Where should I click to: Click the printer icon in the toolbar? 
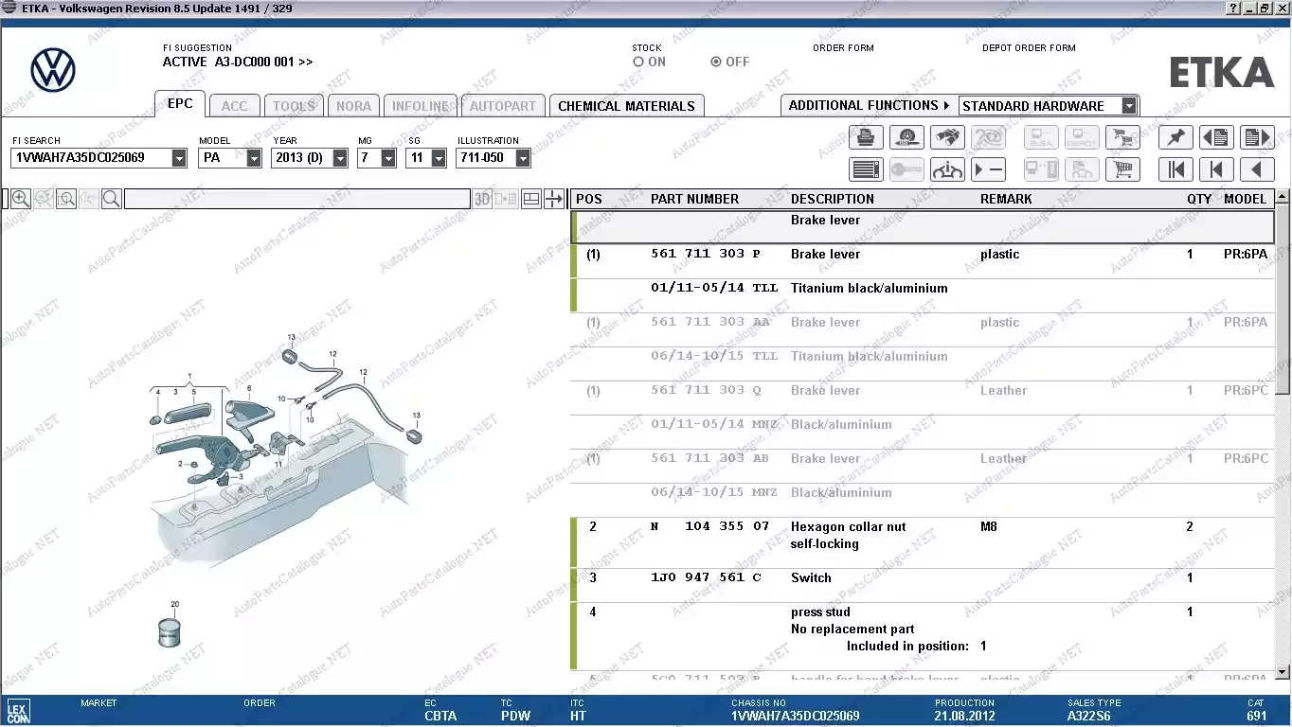[866, 137]
